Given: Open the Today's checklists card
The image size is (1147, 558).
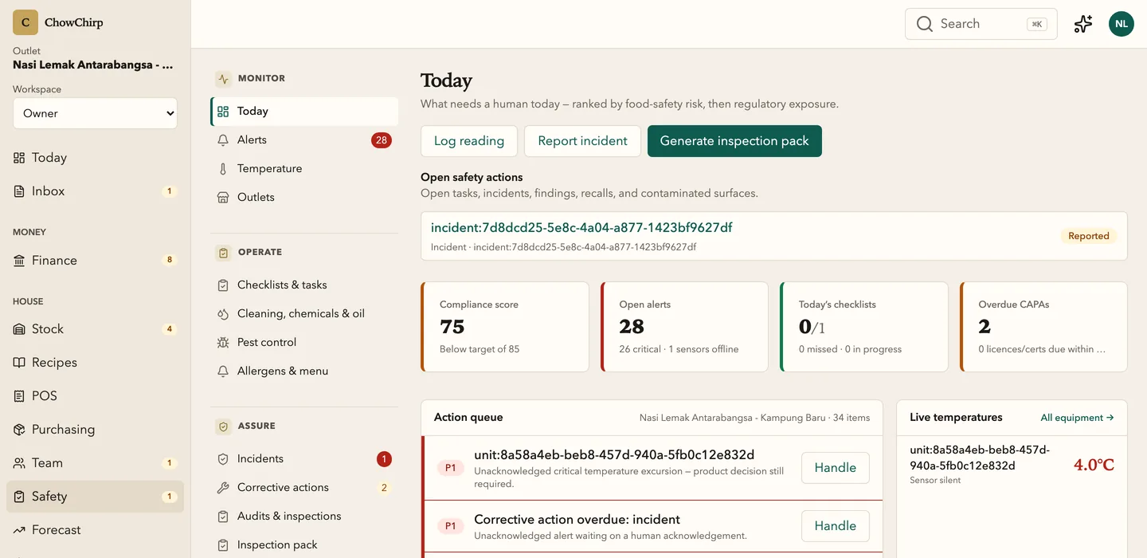Looking at the screenshot, I should (864, 327).
